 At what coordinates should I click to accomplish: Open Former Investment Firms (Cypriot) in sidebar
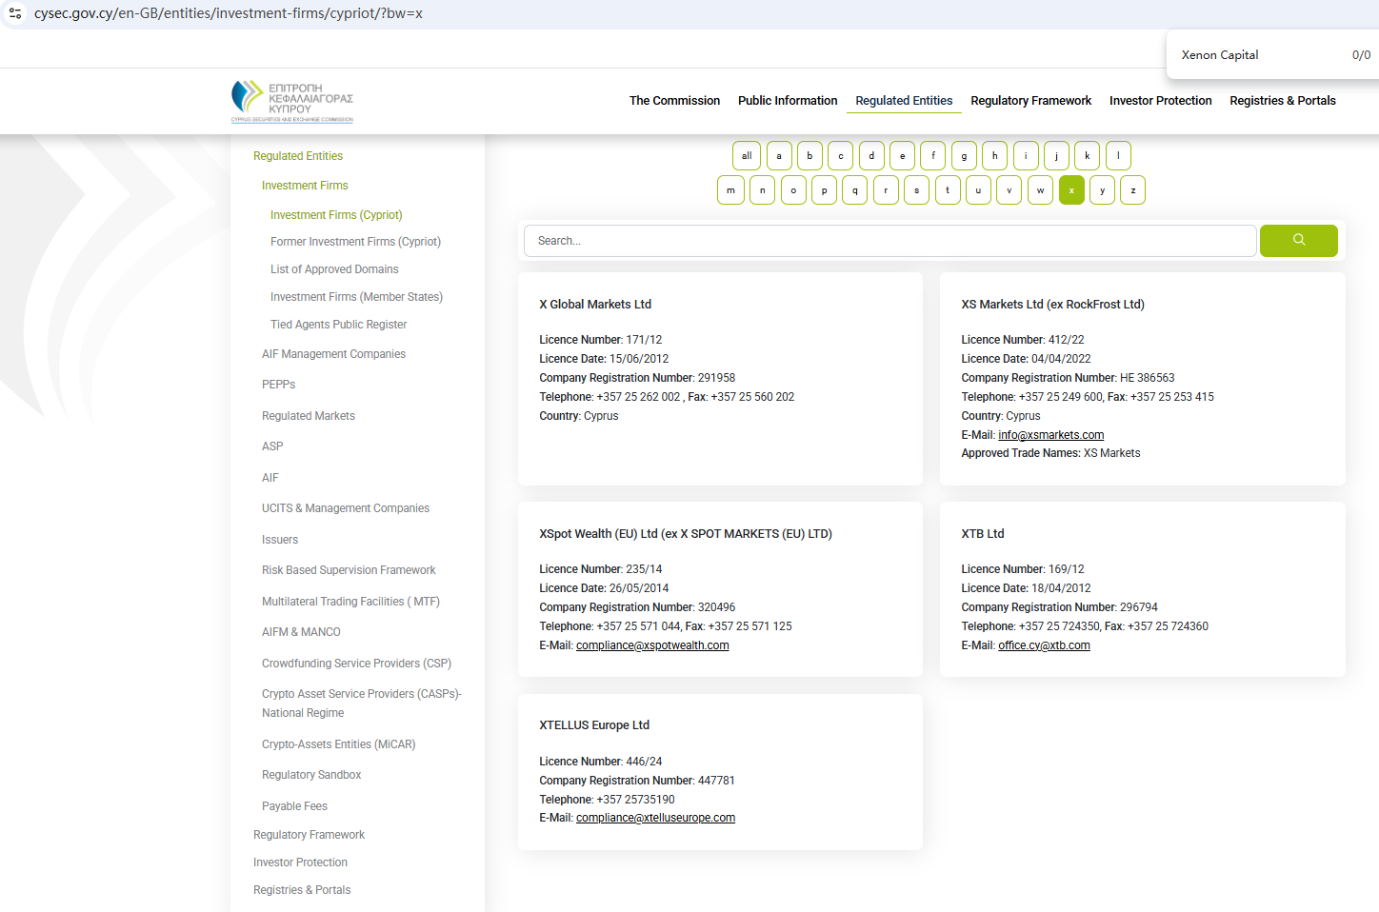click(x=355, y=242)
